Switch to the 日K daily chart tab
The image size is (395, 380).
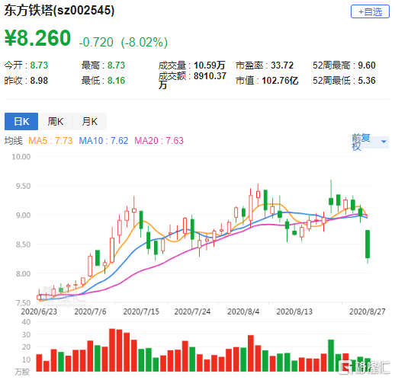tap(21, 121)
